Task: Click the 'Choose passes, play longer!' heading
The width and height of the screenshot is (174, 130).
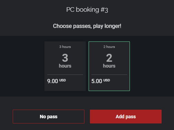Action: point(87,26)
